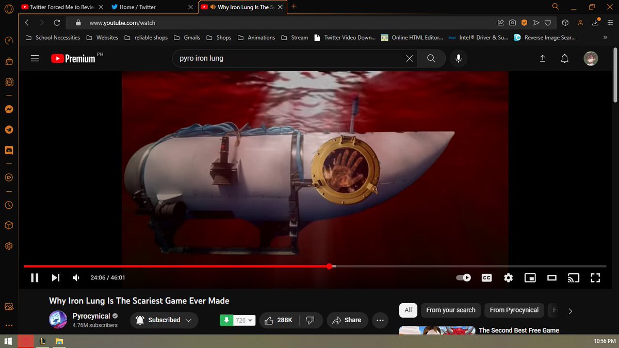Enter fullscreen mode

[595, 278]
